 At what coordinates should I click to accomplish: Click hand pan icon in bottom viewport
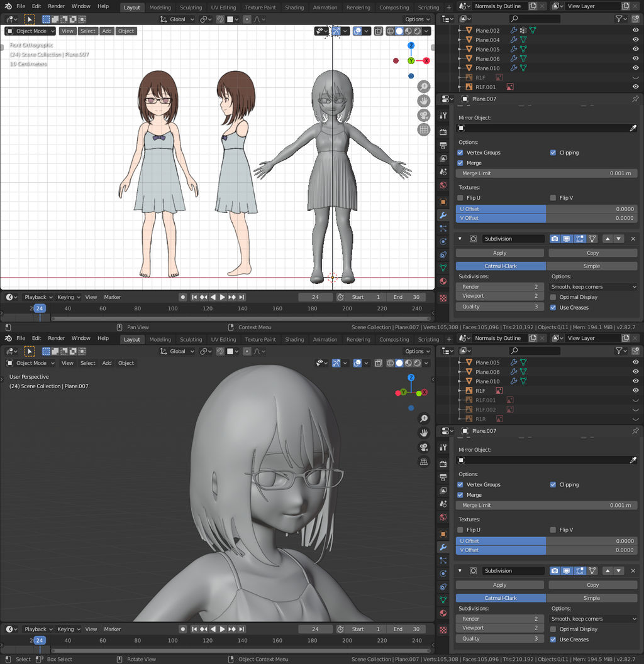click(x=424, y=433)
